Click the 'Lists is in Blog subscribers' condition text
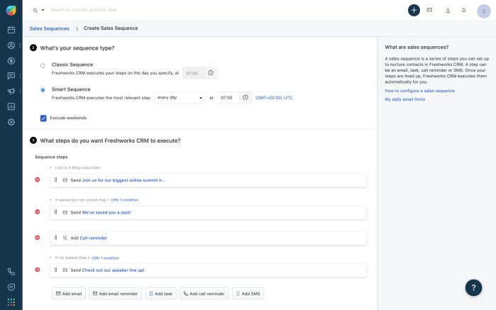The height and width of the screenshot is (310, 496). click(x=78, y=167)
